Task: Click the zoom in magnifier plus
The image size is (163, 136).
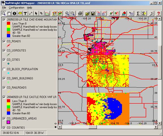Action: pos(67,14)
